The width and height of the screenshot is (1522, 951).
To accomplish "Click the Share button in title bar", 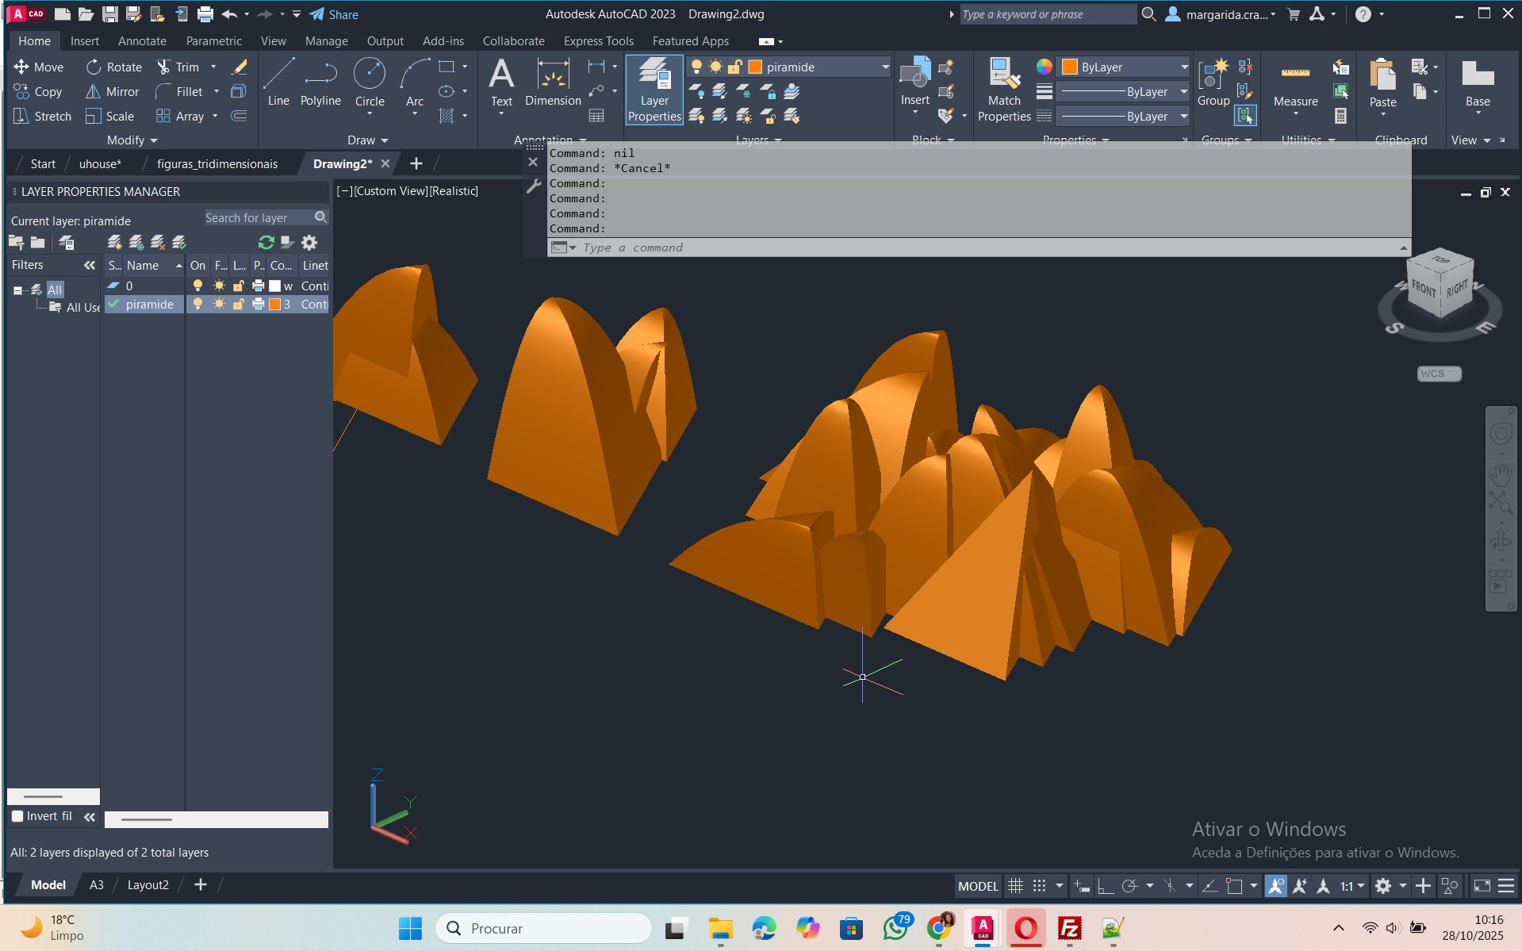I will [x=334, y=14].
